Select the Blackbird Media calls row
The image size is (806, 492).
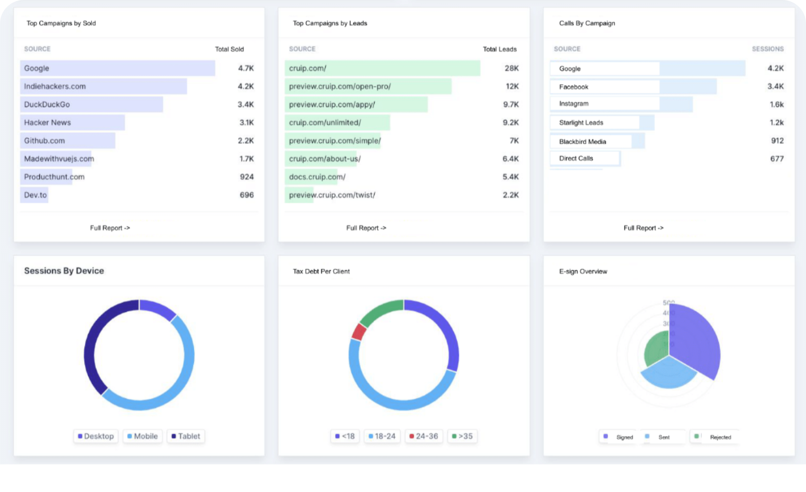669,141
